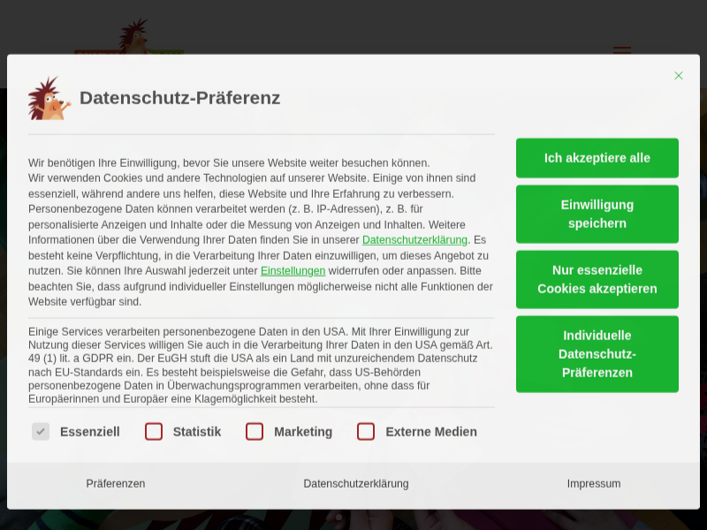Screen dimensions: 707x530
Task: Click Präferenzen in the dialog footer
Action: [115, 484]
